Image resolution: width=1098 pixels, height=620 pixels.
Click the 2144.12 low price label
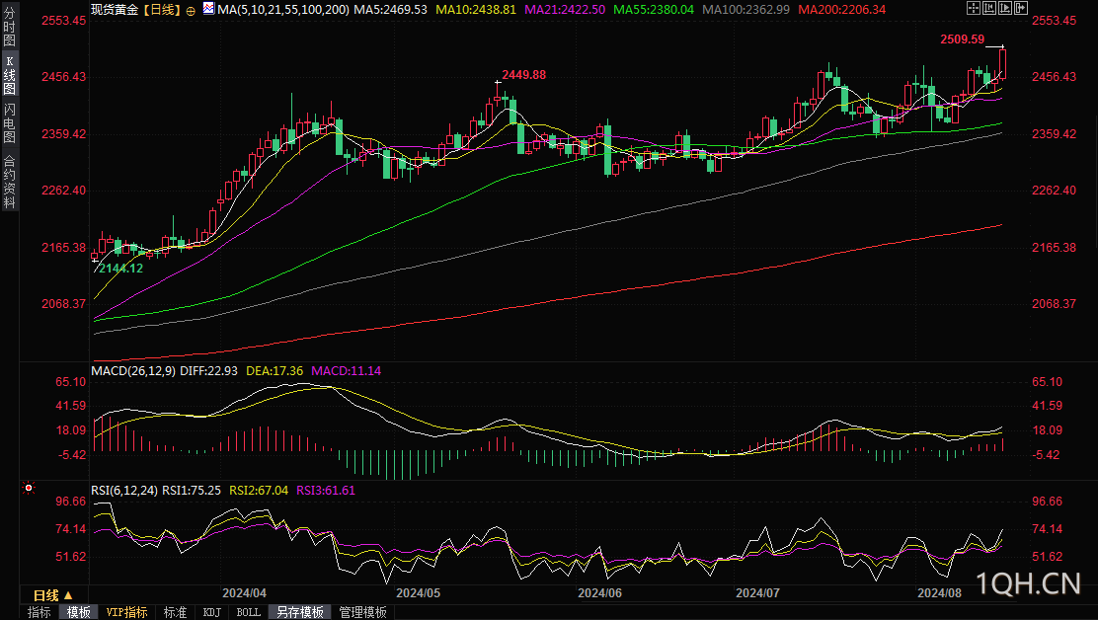120,268
